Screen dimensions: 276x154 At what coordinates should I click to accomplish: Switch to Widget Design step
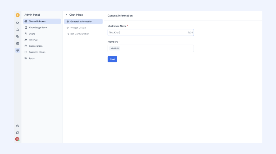(x=78, y=28)
